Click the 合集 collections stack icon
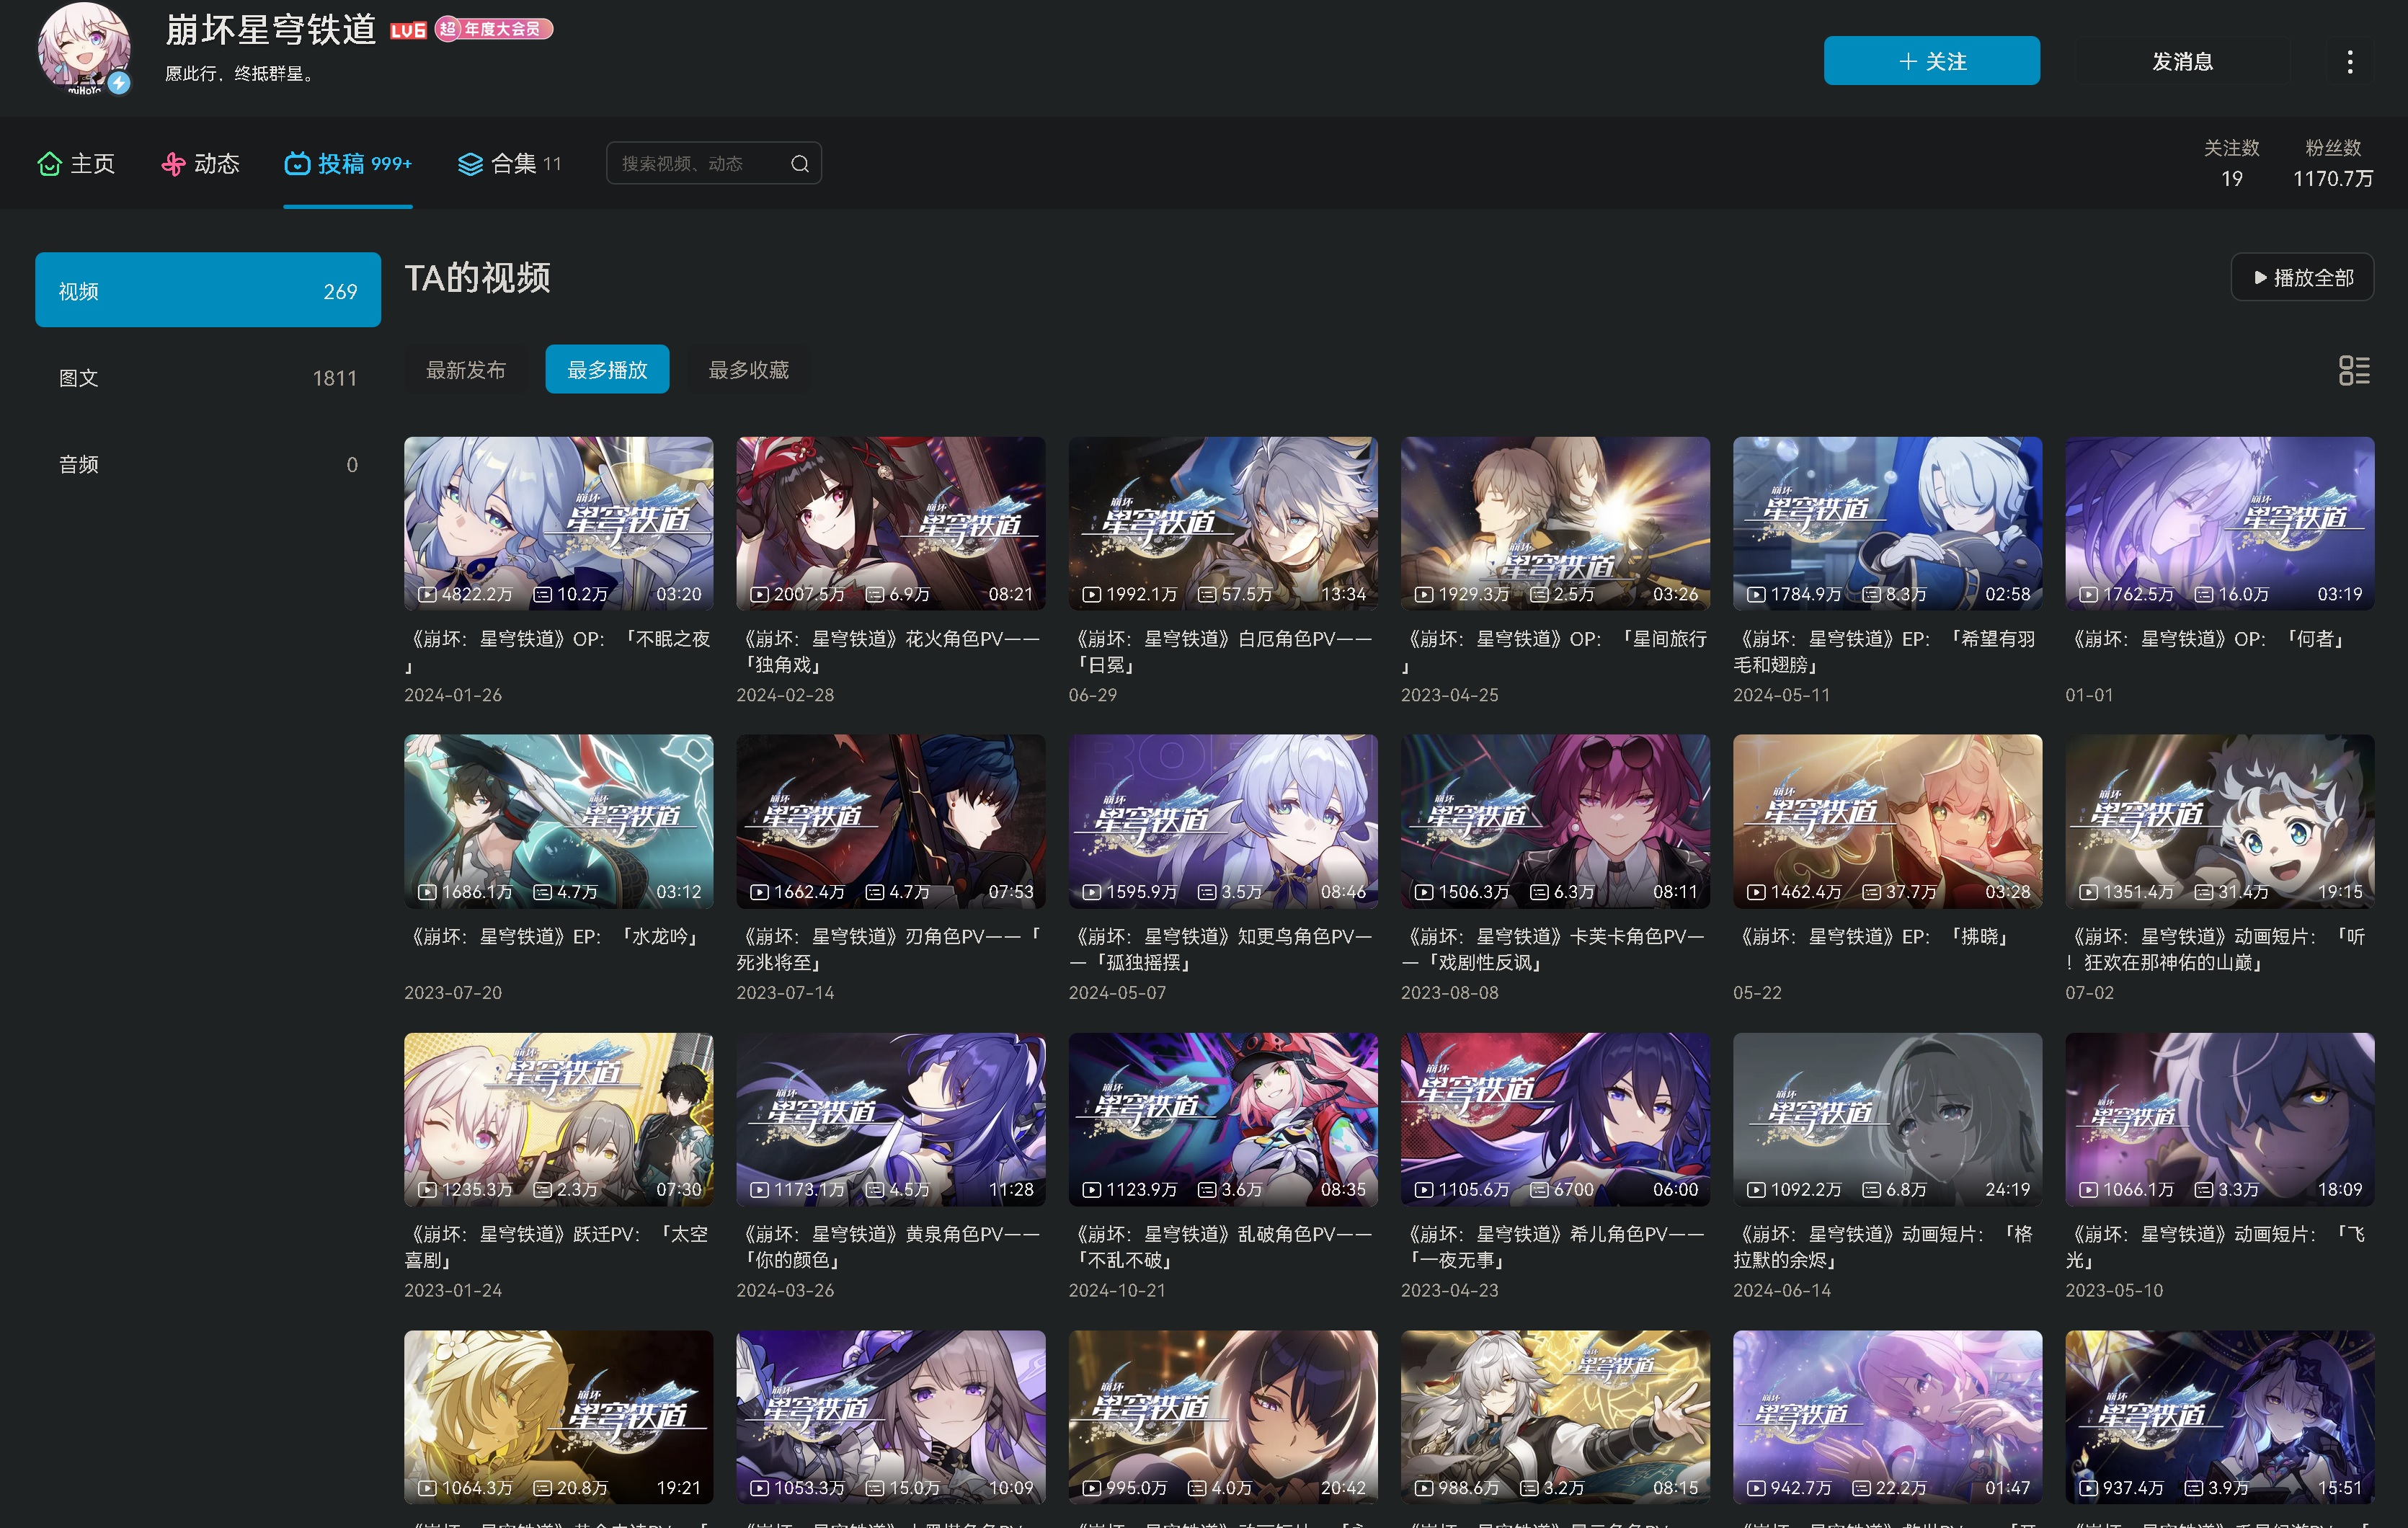 tap(470, 163)
